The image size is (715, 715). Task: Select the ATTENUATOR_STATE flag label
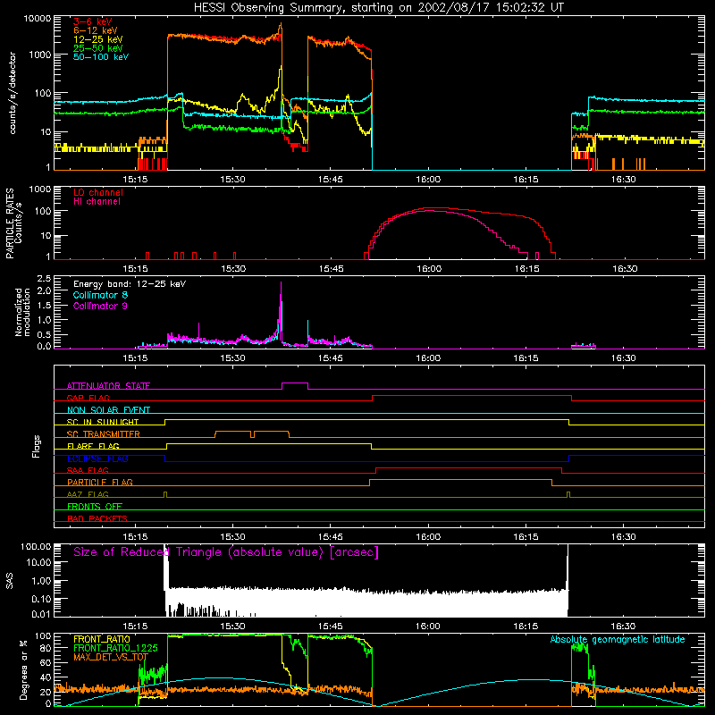tap(108, 386)
